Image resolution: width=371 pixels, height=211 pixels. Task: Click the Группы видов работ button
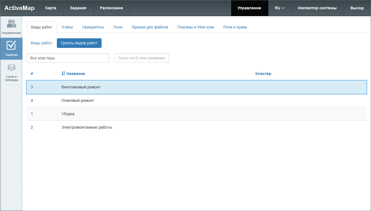click(79, 43)
